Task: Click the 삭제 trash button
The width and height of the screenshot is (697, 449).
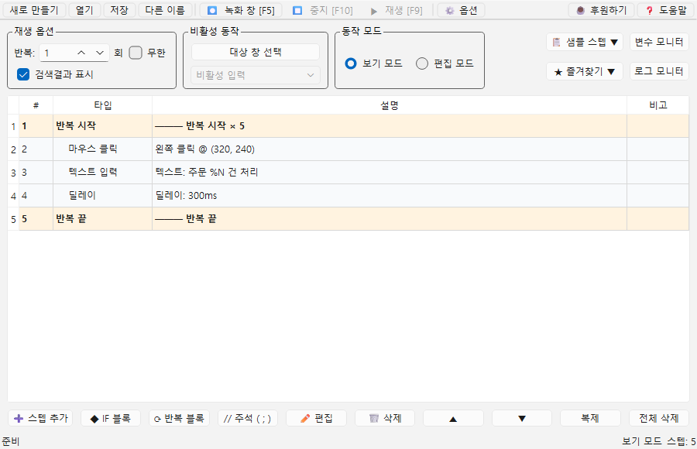Action: [x=385, y=418]
